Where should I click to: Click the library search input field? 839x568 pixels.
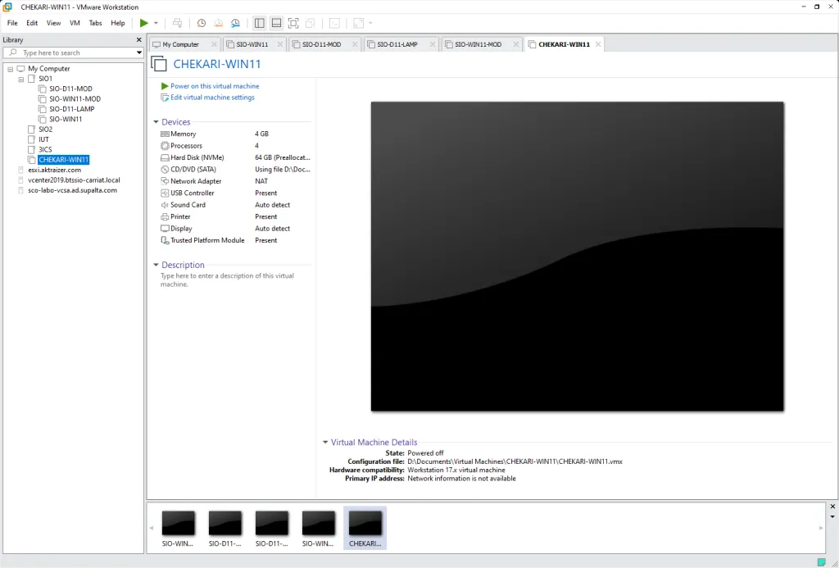coord(74,52)
